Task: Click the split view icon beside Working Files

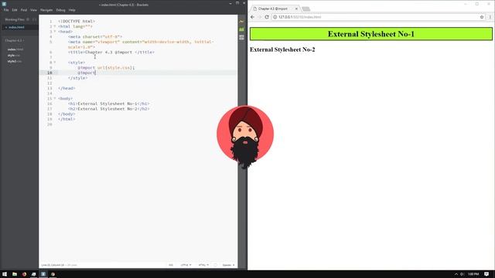Action: point(34,19)
